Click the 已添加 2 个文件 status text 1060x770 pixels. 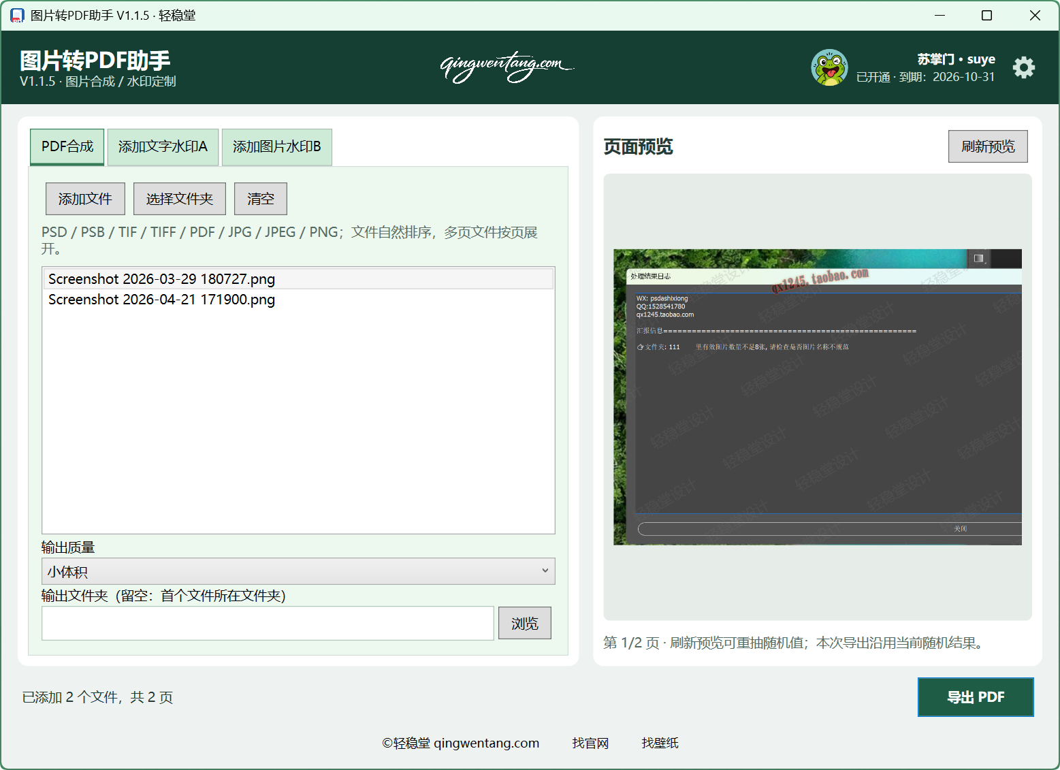tap(97, 697)
